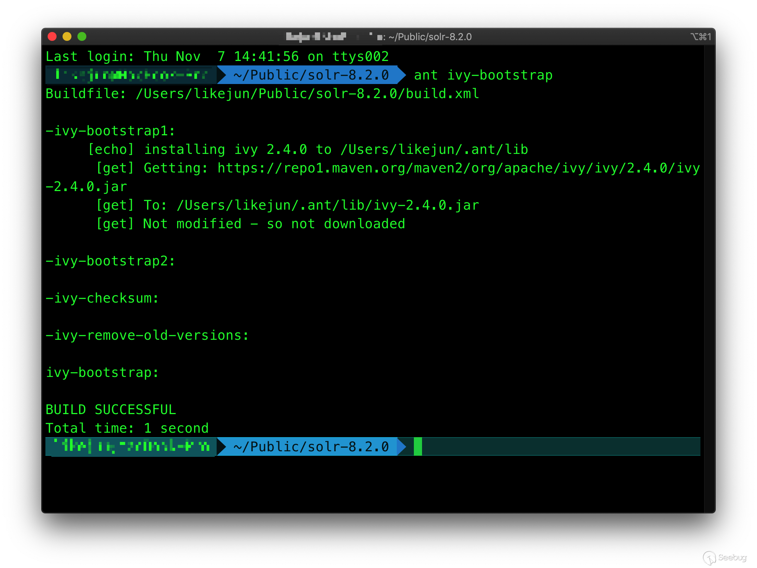757x568 pixels.
Task: Click the repo1.maven.org ivy jar URL
Action: [x=459, y=168]
